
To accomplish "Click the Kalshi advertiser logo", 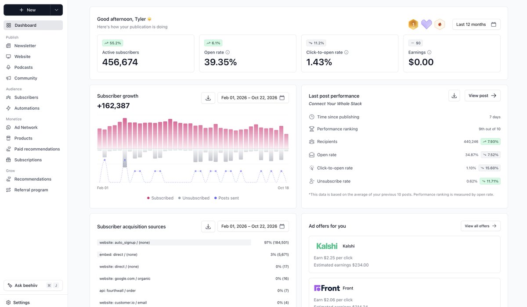I will pyautogui.click(x=327, y=246).
